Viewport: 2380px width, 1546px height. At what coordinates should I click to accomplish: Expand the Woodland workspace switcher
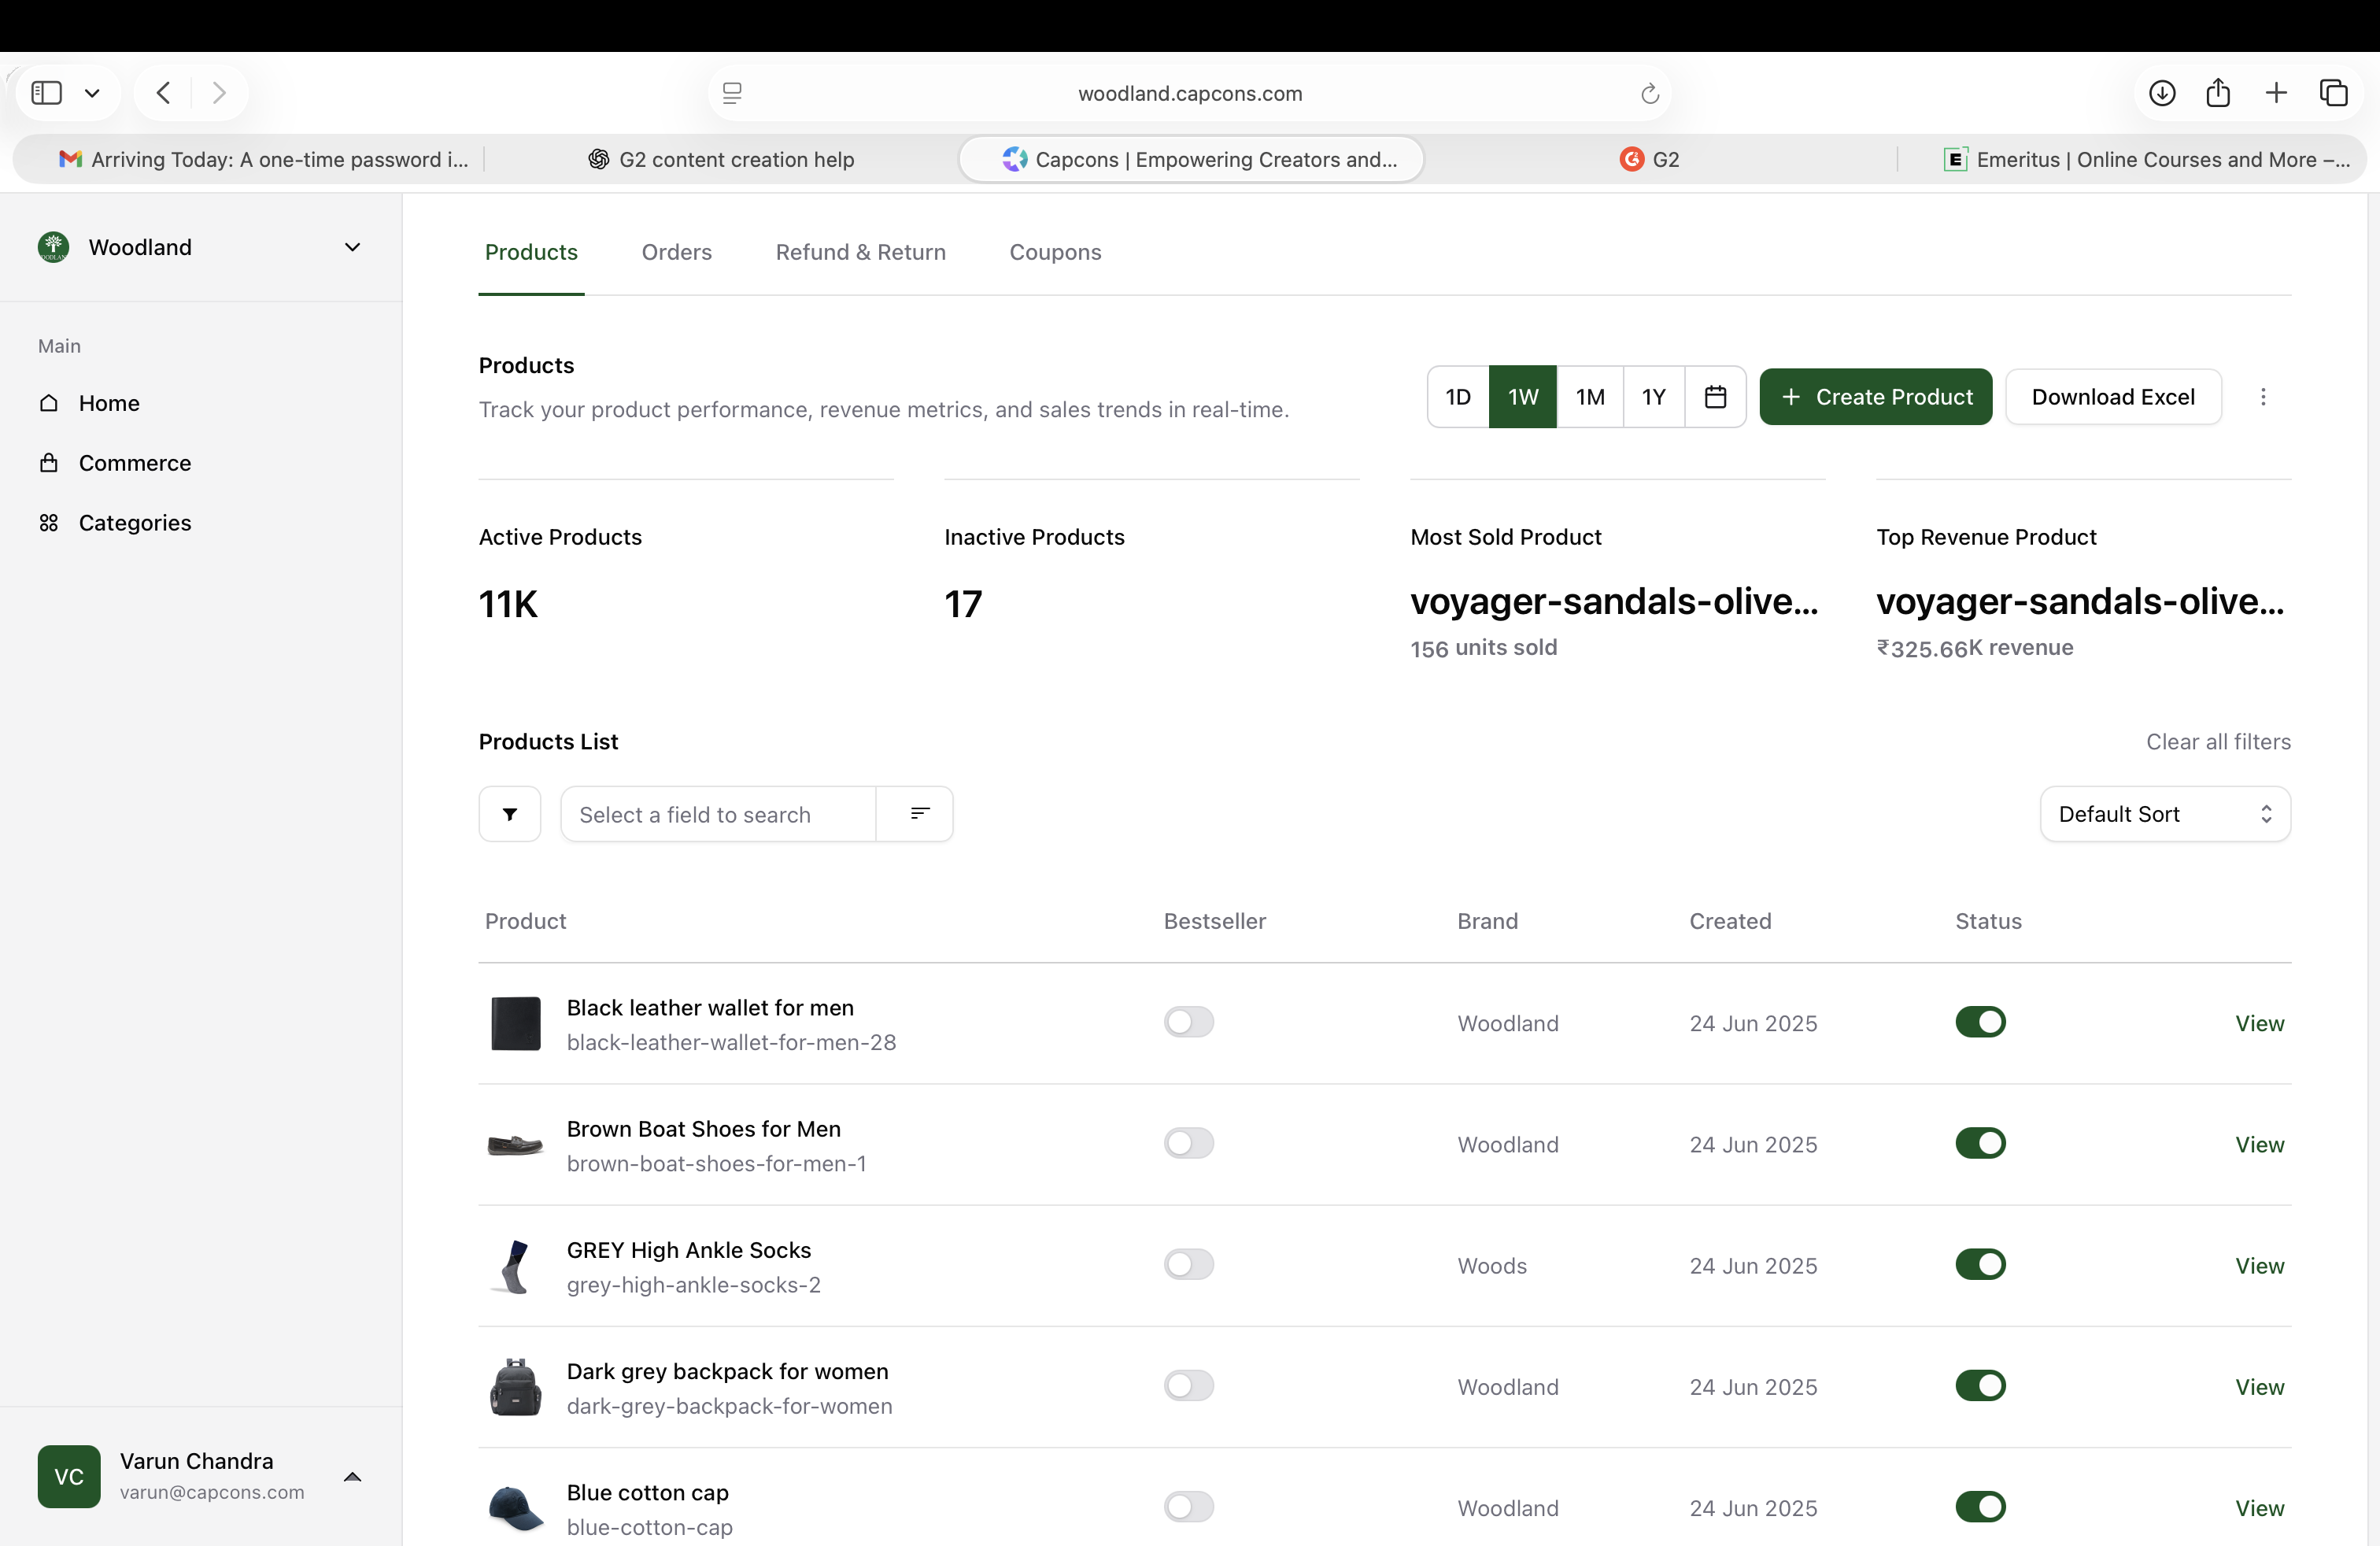(351, 247)
